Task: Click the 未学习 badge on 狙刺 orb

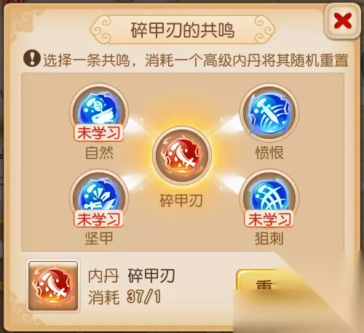Action: (x=269, y=219)
